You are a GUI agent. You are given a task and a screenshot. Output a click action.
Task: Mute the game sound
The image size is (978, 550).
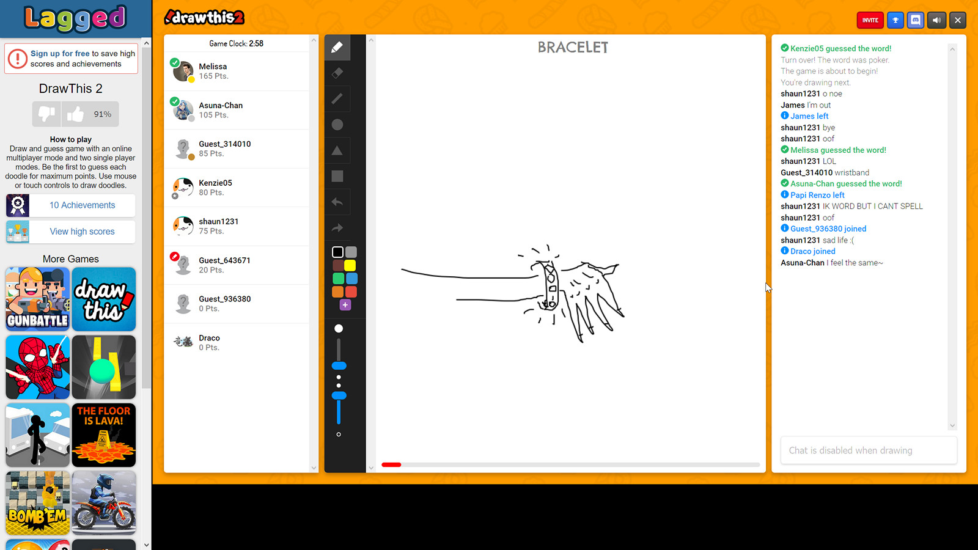click(x=936, y=20)
